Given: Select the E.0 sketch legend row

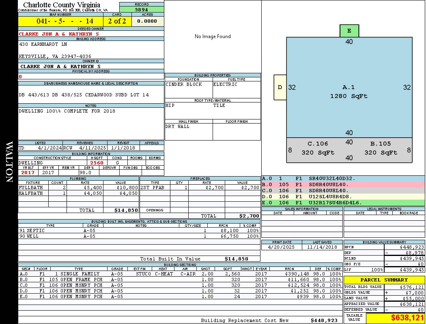Looking at the screenshot, I should click(x=343, y=202).
